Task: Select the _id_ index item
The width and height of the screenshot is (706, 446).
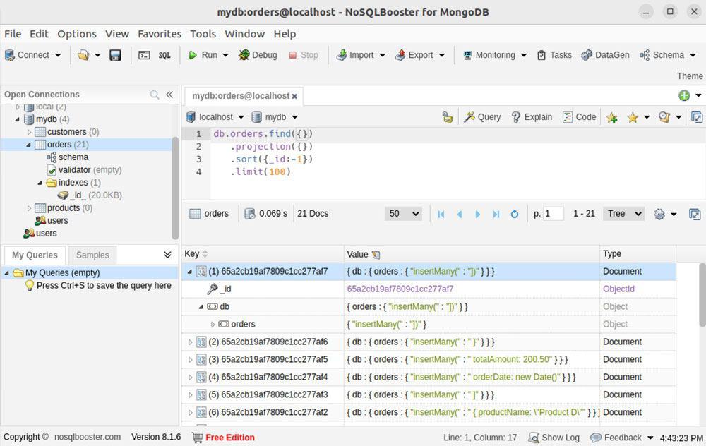Action: pos(90,195)
